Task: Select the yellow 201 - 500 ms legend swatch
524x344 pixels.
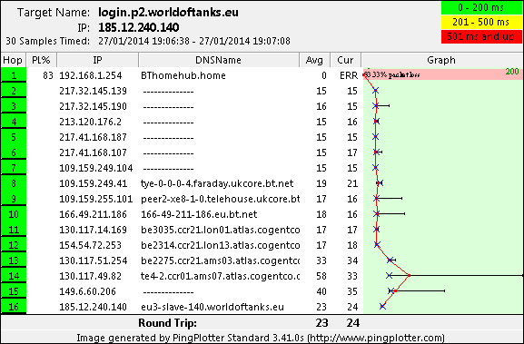Action: coord(481,23)
